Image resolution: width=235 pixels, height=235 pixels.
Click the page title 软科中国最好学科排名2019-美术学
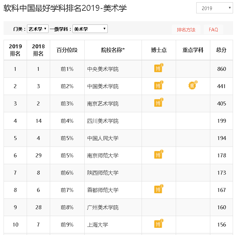click(65, 8)
